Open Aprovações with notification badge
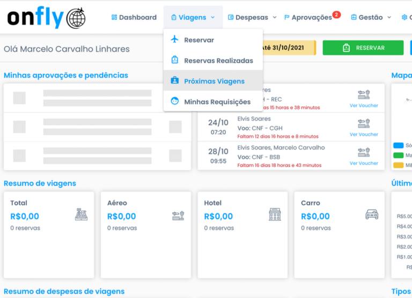This screenshot has width=412, height=298. [311, 18]
